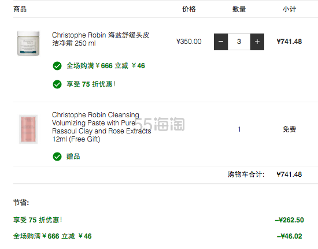Increase quantity with the plus button
The image size is (318, 249).
coord(257,42)
